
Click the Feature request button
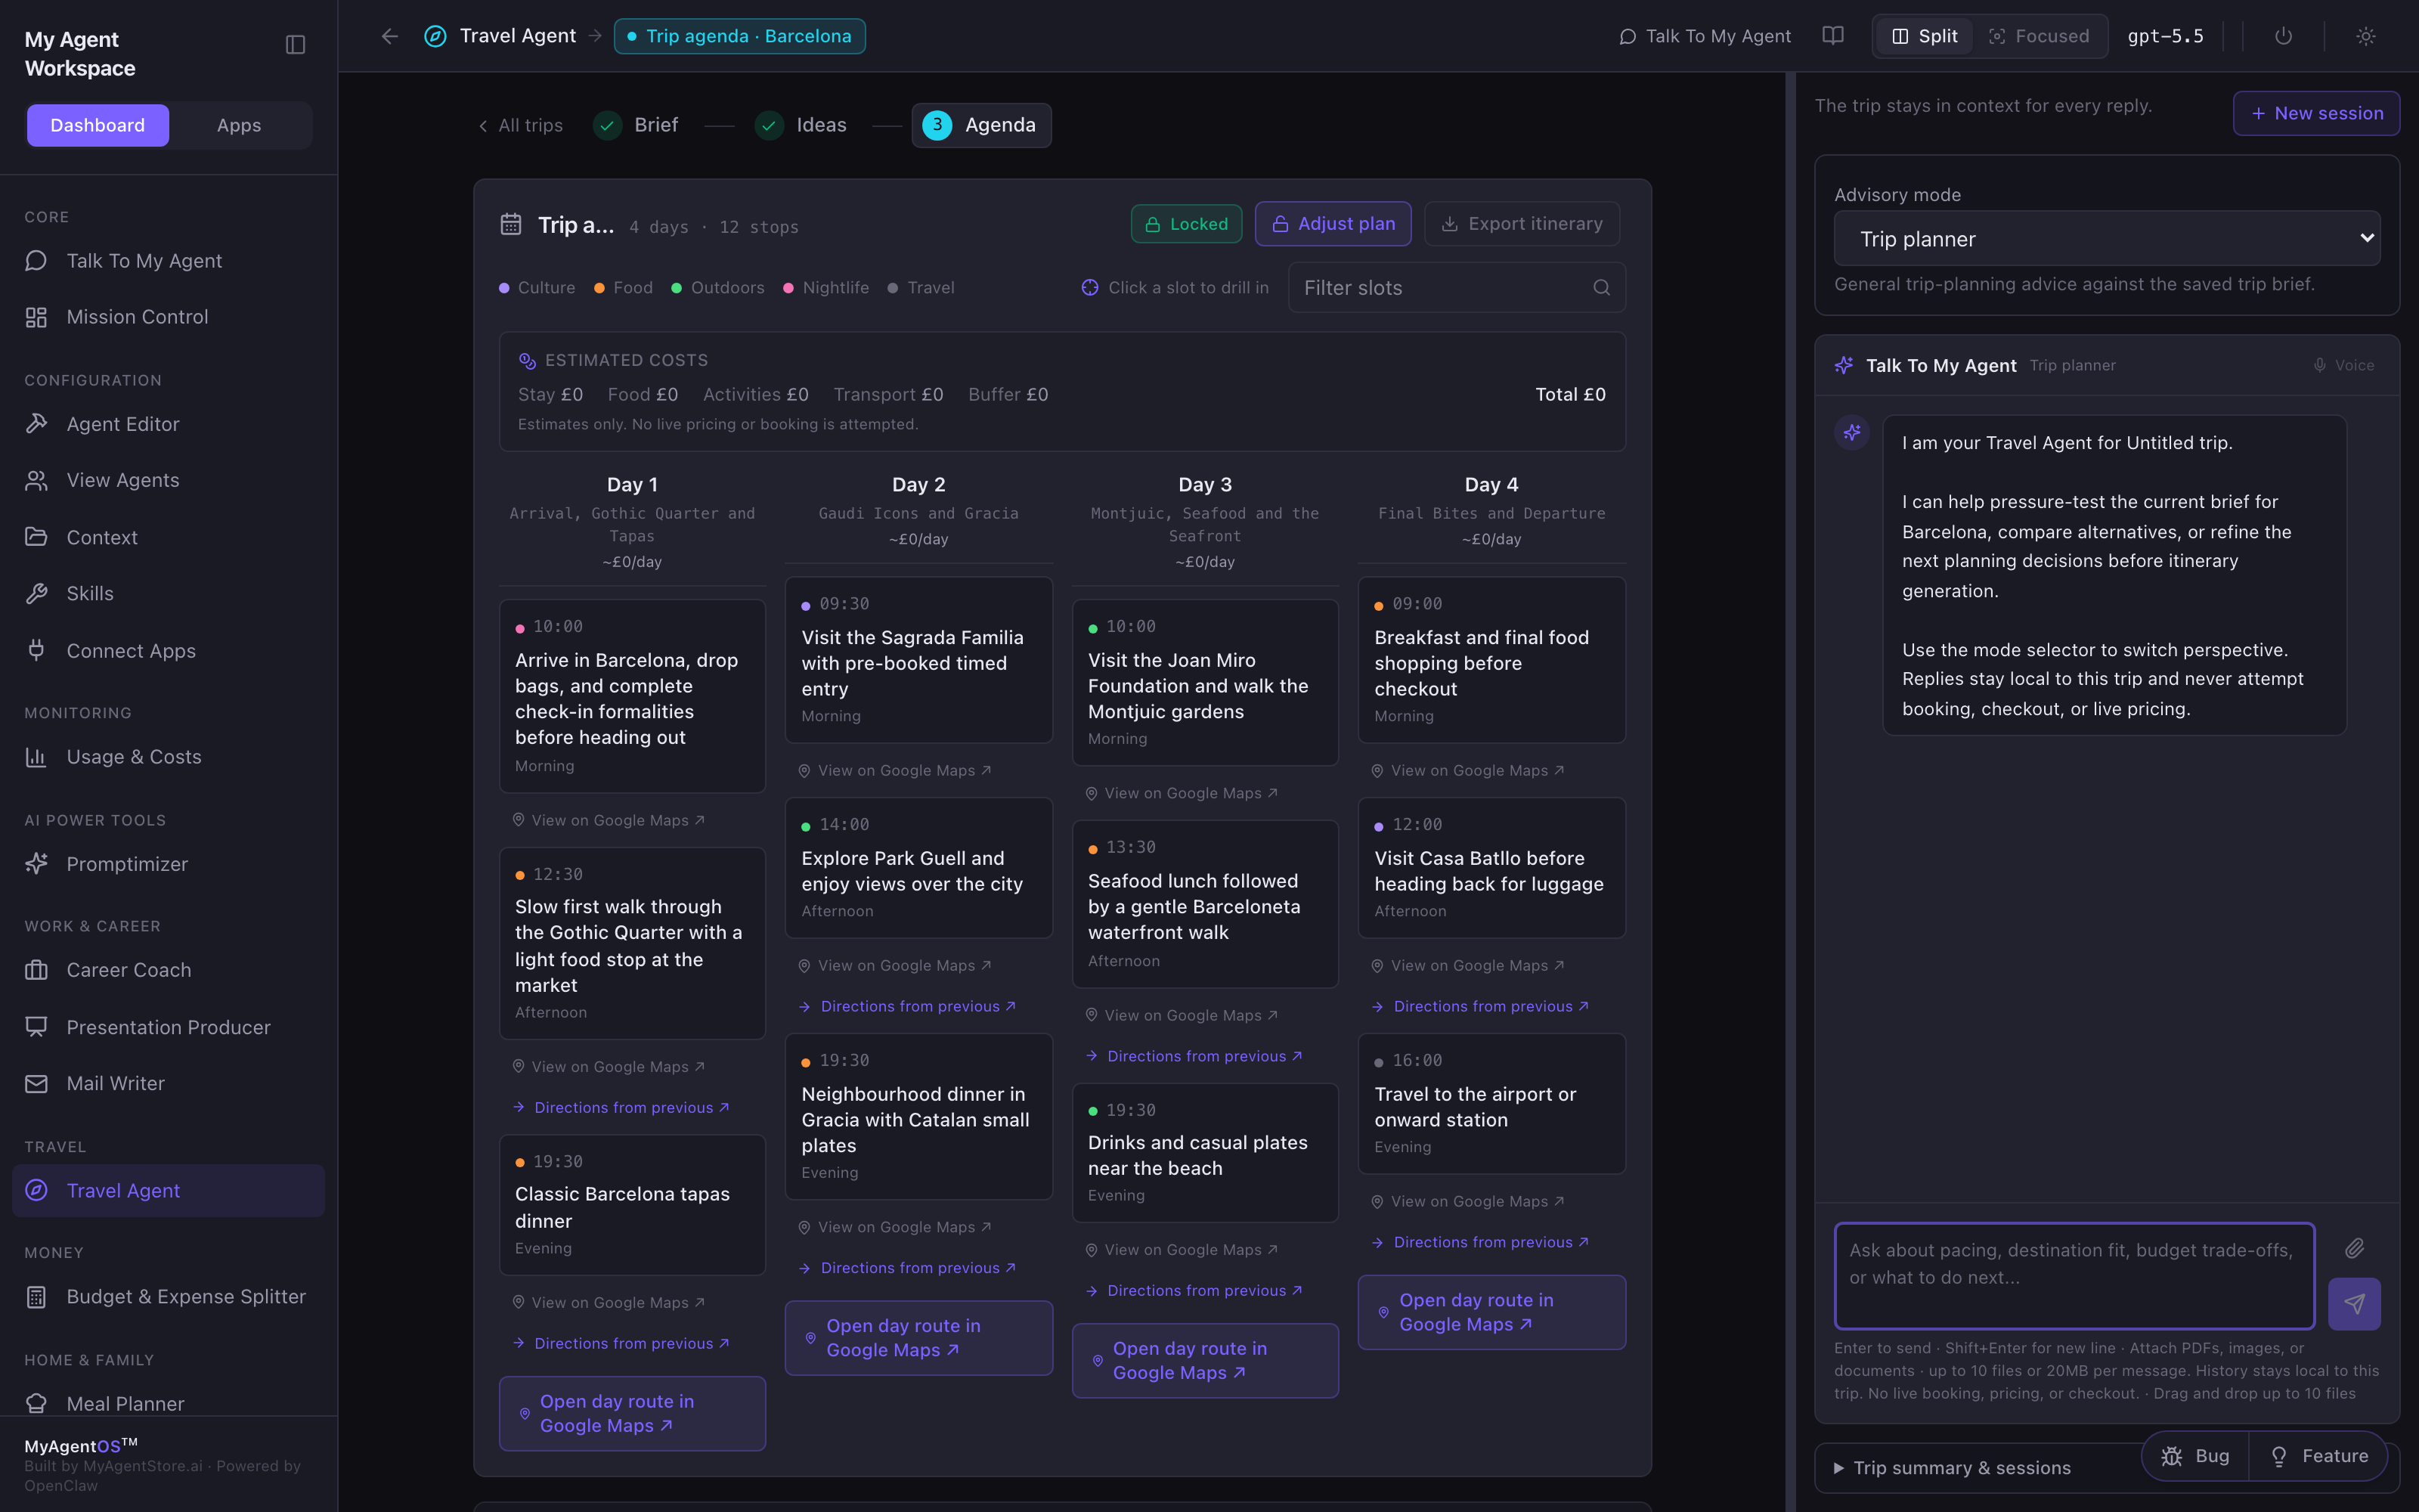[x=2319, y=1456]
